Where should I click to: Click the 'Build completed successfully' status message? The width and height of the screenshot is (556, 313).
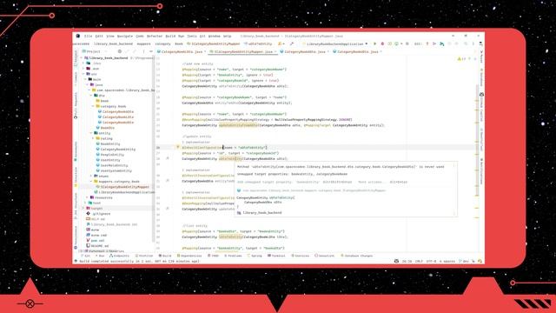[x=139, y=261]
